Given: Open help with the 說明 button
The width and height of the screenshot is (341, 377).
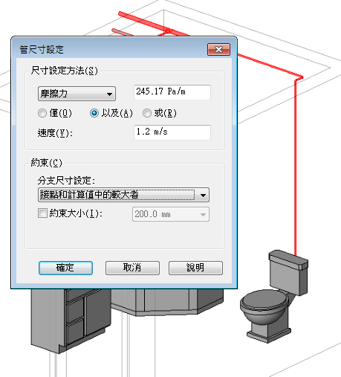Looking at the screenshot, I should coord(195,268).
